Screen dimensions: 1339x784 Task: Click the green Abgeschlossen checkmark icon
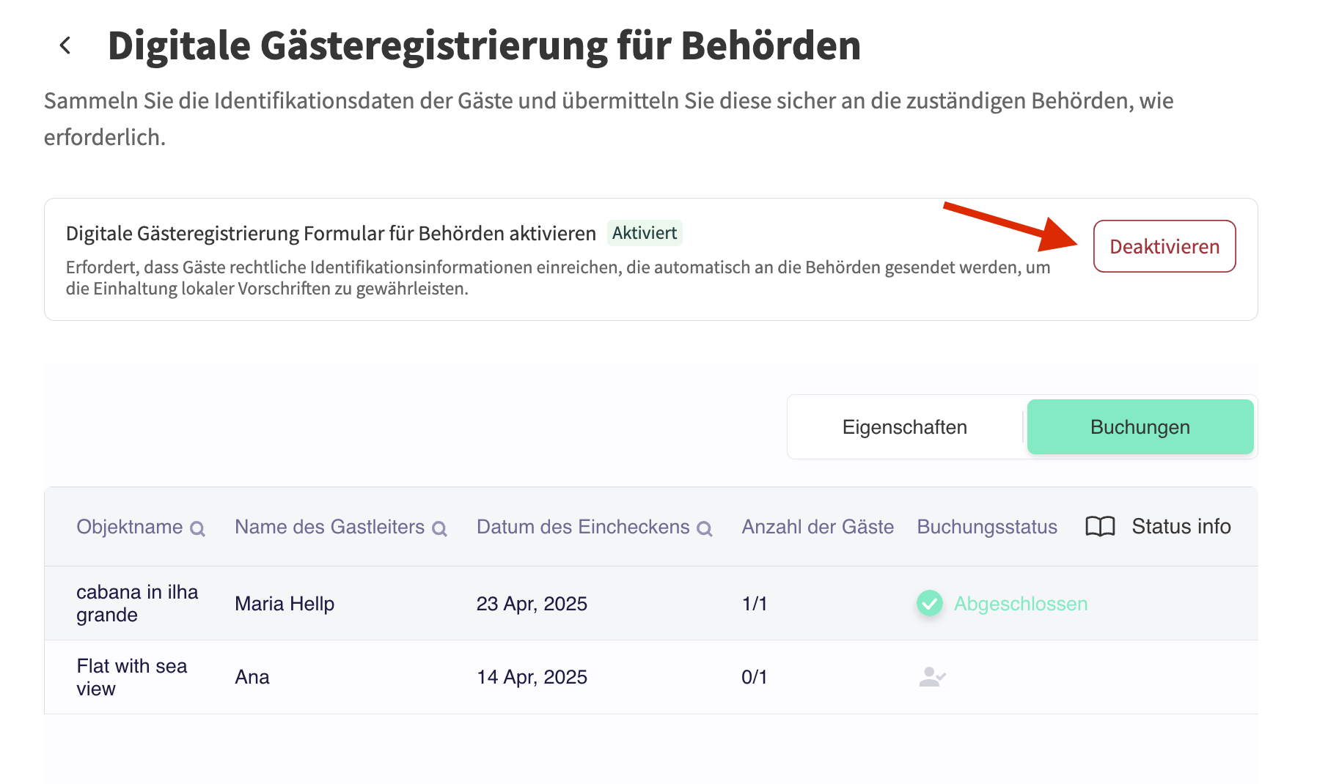point(930,604)
